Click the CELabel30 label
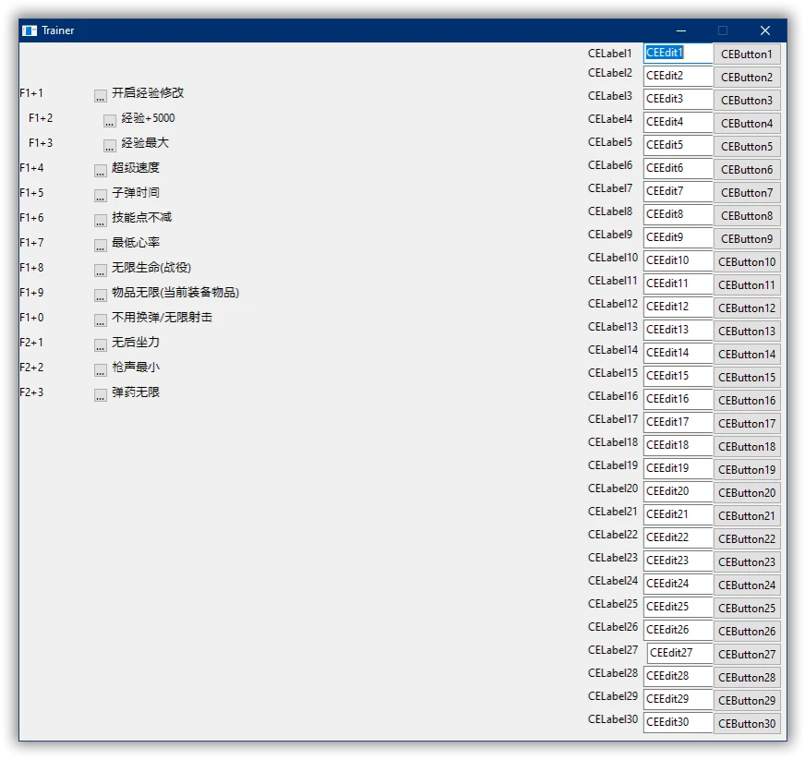 coord(612,719)
